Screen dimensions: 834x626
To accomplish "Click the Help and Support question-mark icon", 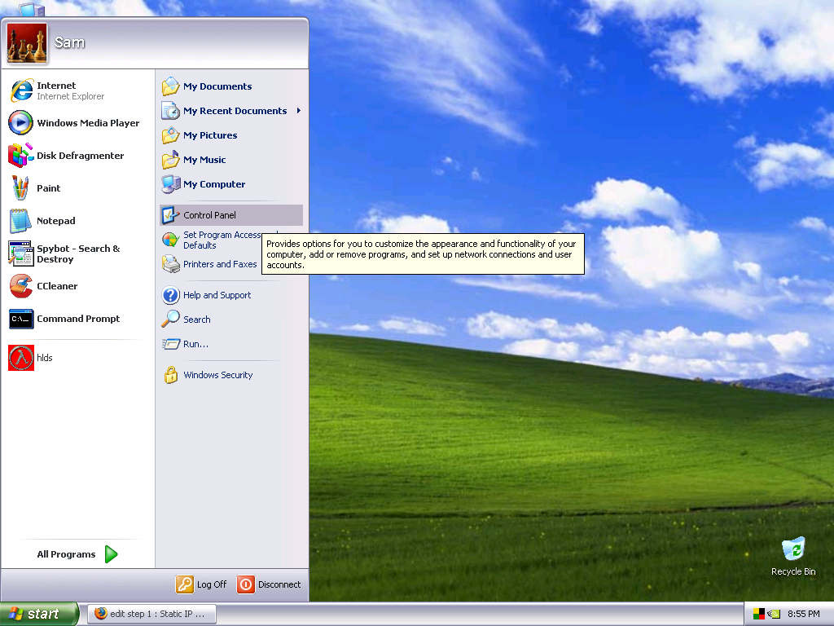I will pos(171,295).
